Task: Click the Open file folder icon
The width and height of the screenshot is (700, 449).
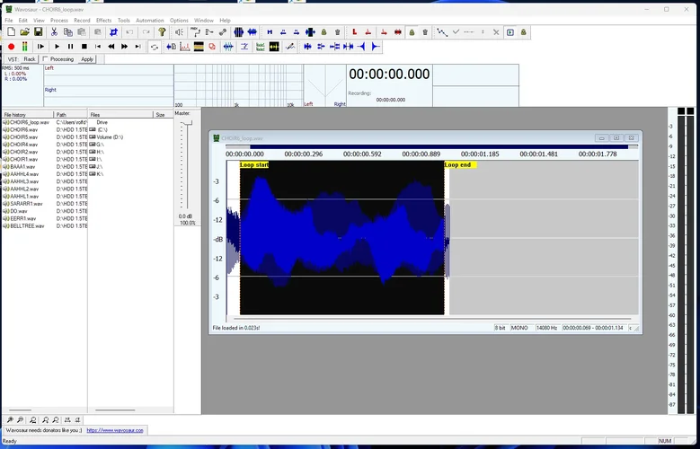Action: pyautogui.click(x=24, y=32)
